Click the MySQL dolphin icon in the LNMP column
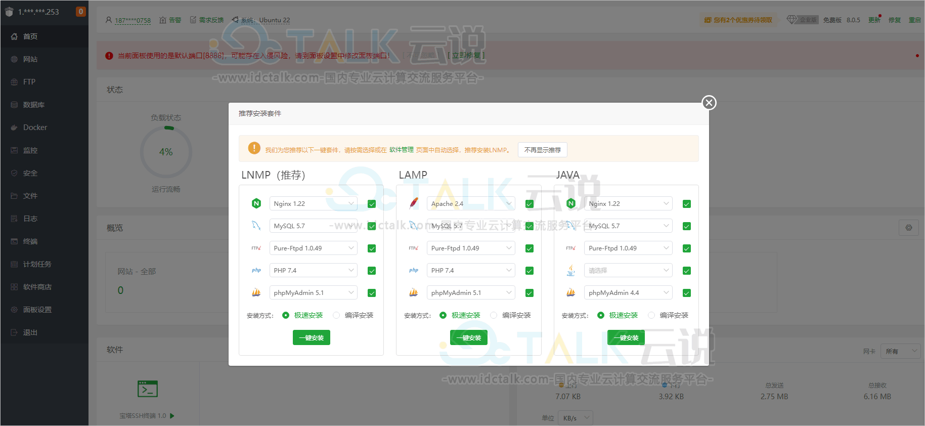This screenshot has width=925, height=426. click(x=256, y=226)
